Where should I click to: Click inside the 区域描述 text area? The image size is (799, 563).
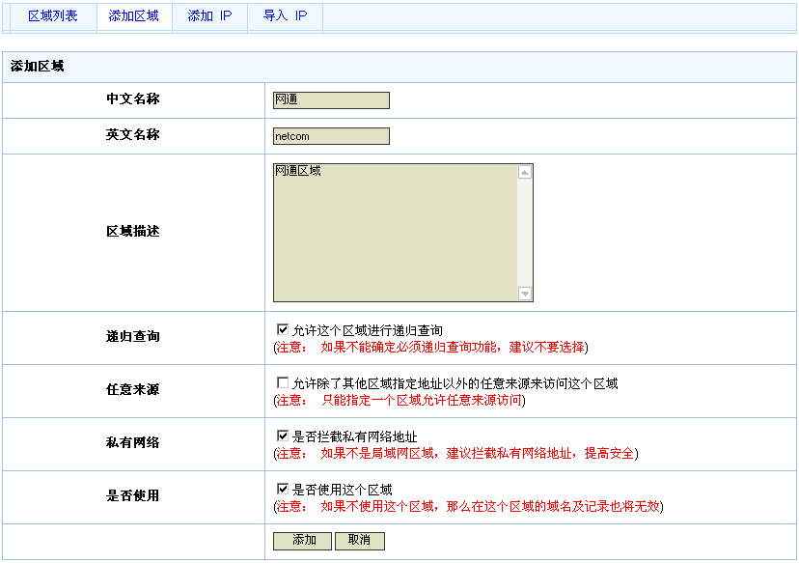[396, 233]
